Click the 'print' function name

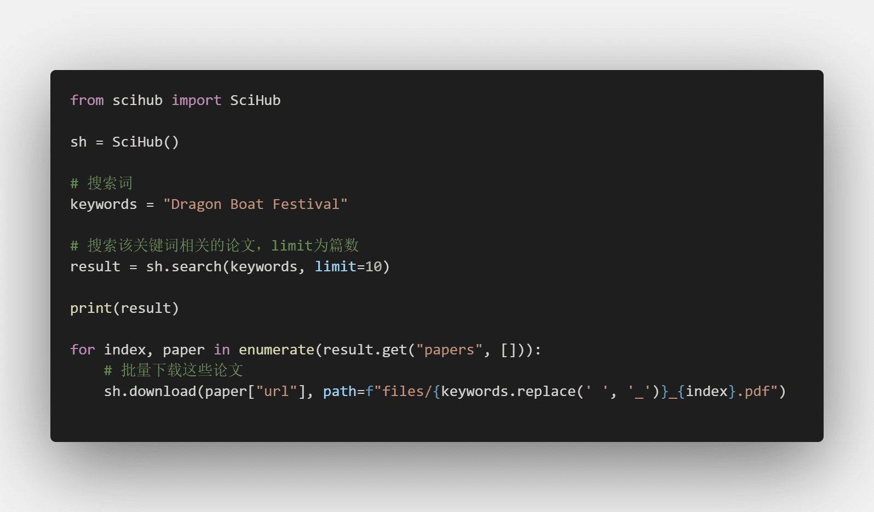pyautogui.click(x=91, y=309)
